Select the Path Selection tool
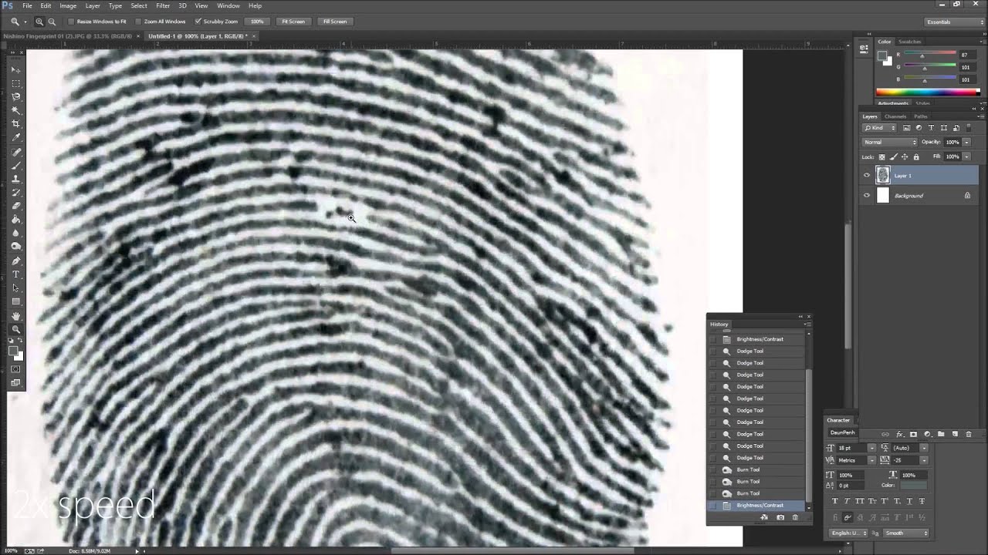 [16, 288]
